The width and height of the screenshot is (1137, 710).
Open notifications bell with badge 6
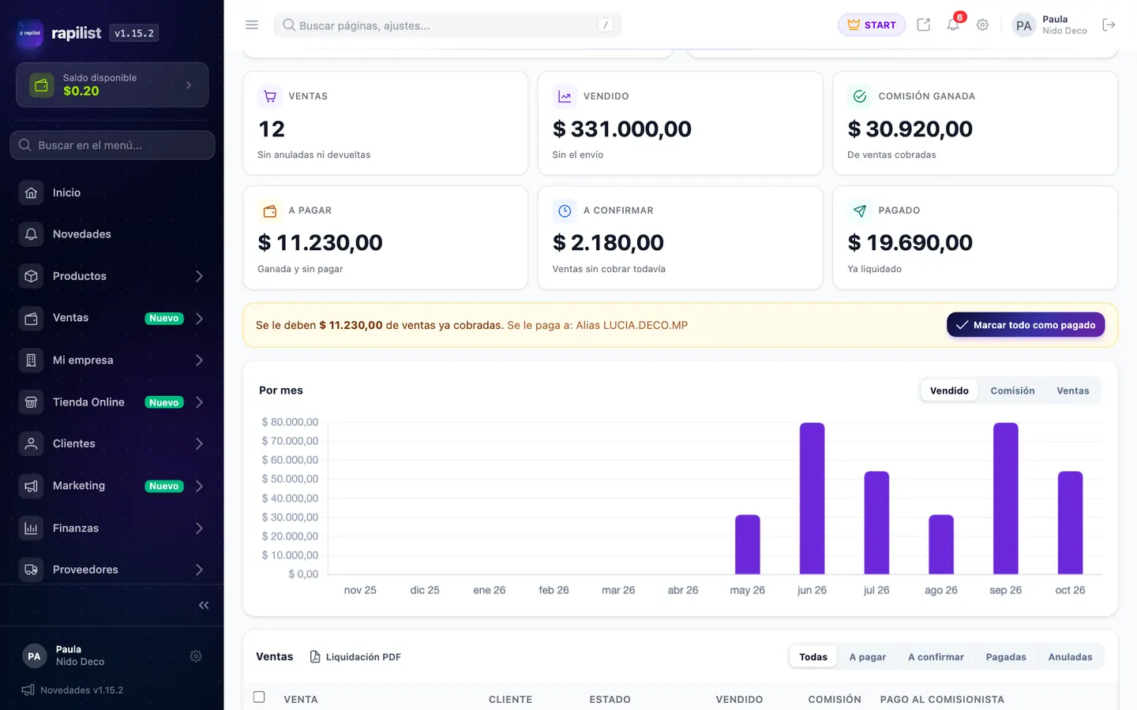tap(953, 25)
